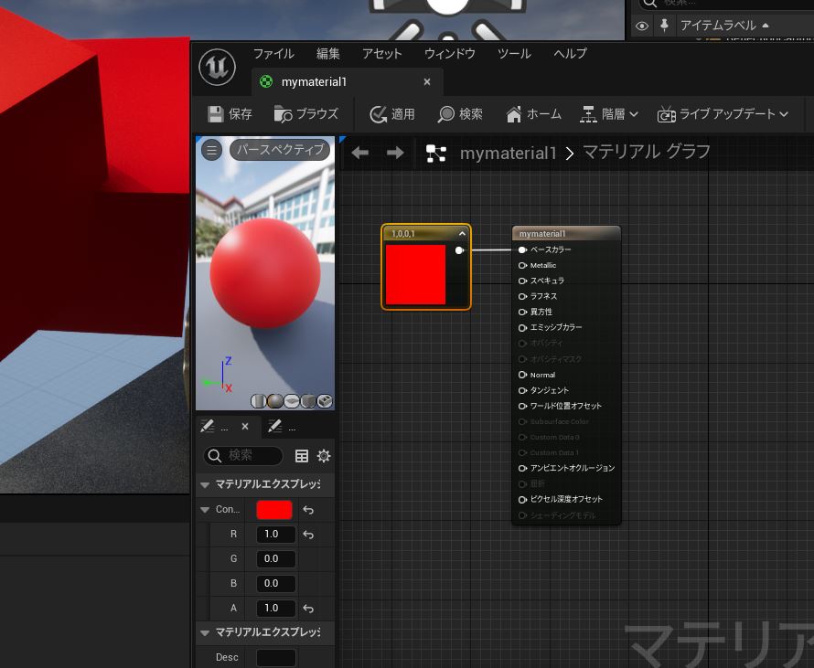The image size is (814, 668).
Task: Click the エミッシブカラー input pin
Action: point(522,328)
